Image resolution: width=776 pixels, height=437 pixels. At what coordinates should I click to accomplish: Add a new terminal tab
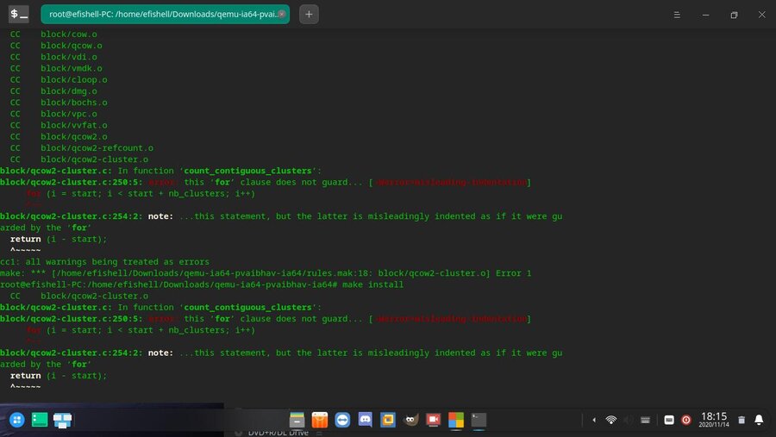(309, 15)
